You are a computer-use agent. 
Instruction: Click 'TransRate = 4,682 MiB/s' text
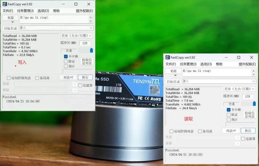(x=183, y=104)
